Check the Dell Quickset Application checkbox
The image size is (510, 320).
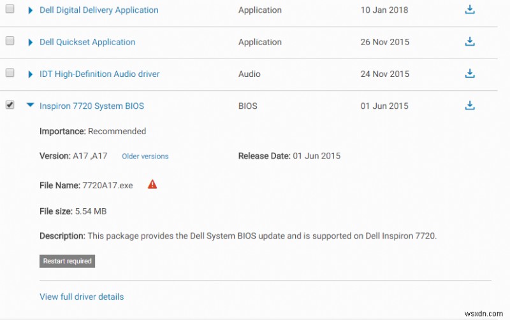[x=10, y=41]
